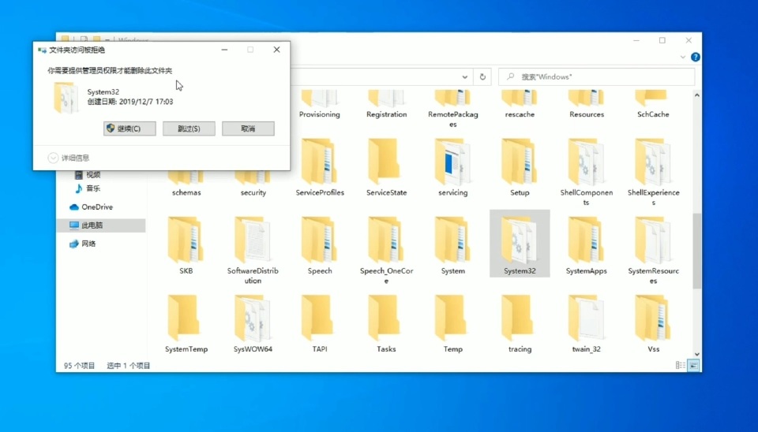758x432 pixels.
Task: Open Videos (视频) in navigation pane
Action: [87, 175]
